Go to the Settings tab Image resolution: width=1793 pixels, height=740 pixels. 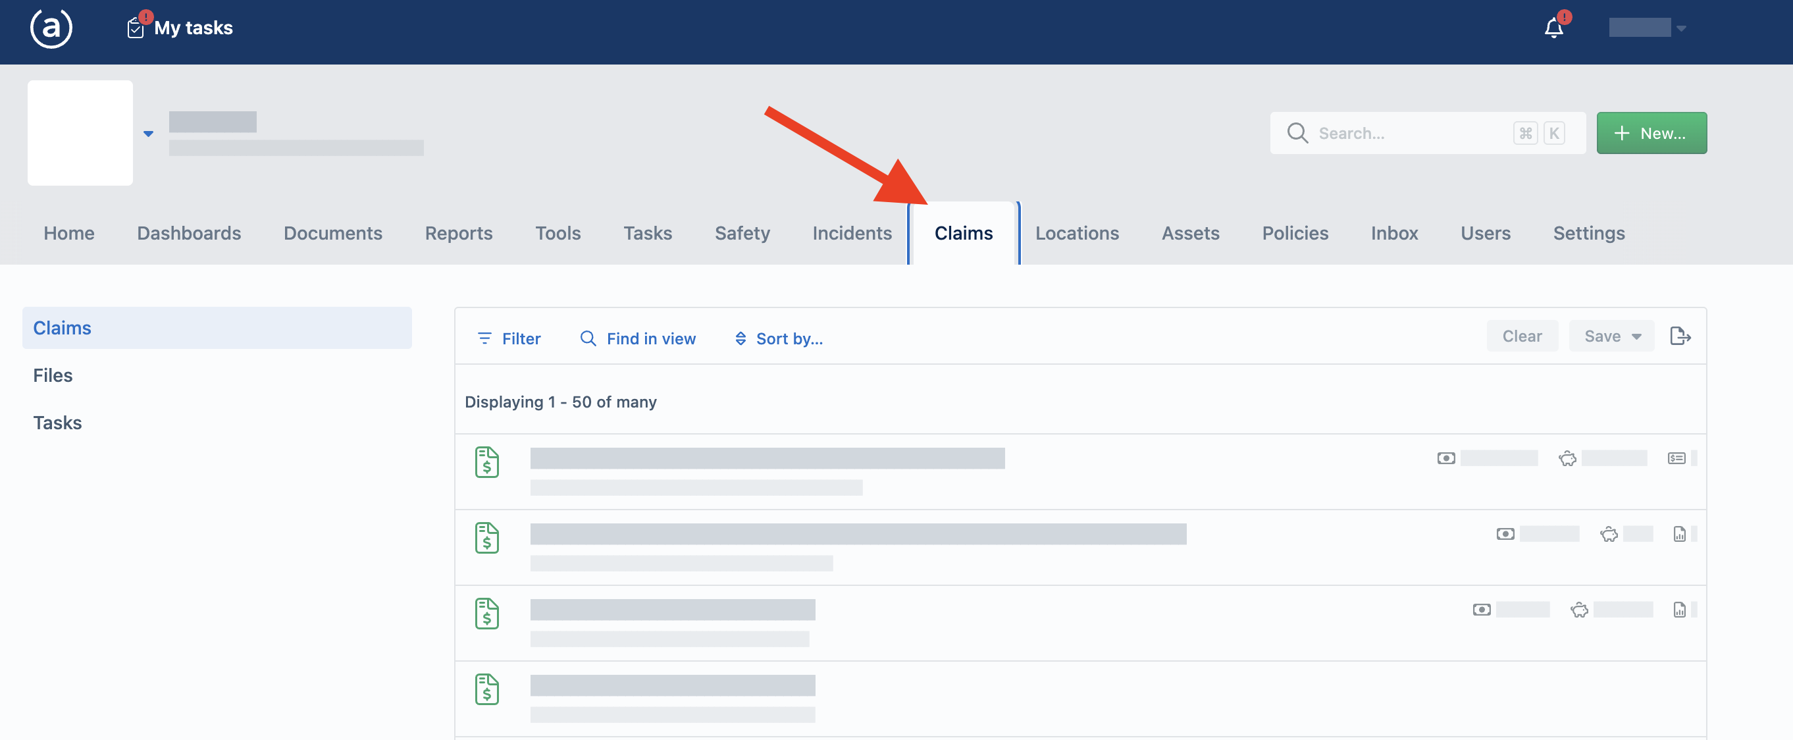coord(1588,233)
